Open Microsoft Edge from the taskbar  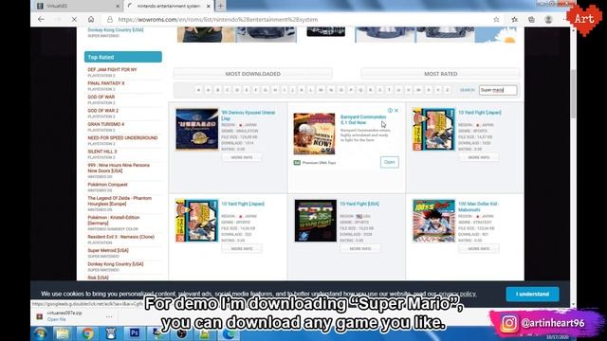click(229, 333)
